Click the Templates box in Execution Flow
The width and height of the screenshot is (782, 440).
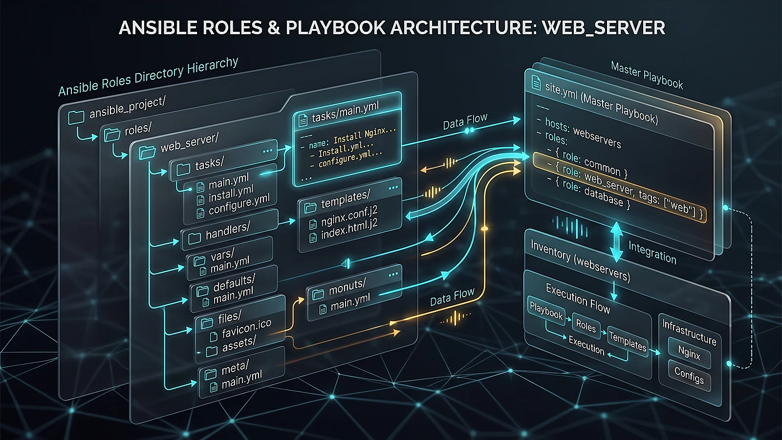[x=628, y=342]
